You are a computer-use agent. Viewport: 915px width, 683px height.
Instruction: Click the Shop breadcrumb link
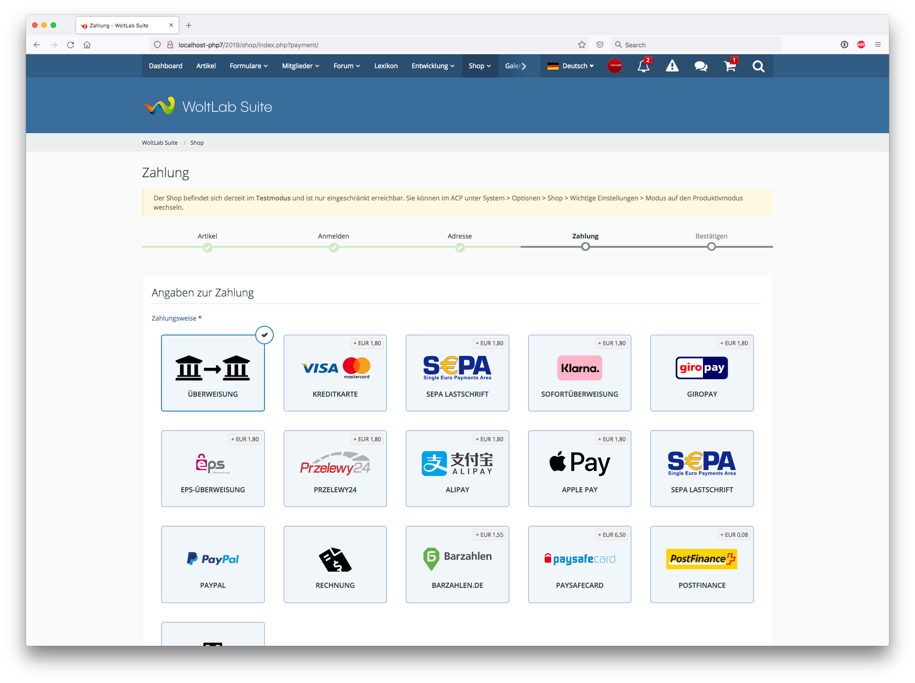coord(197,143)
